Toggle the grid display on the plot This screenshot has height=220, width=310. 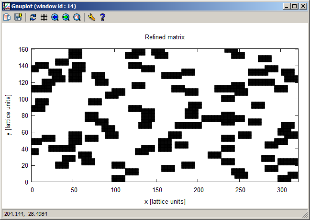point(44,17)
